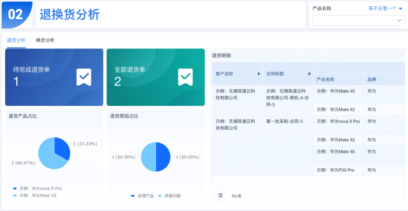Open the 等于任意一个 filter condition dropdown
The width and height of the screenshot is (408, 211).
coord(385,8)
